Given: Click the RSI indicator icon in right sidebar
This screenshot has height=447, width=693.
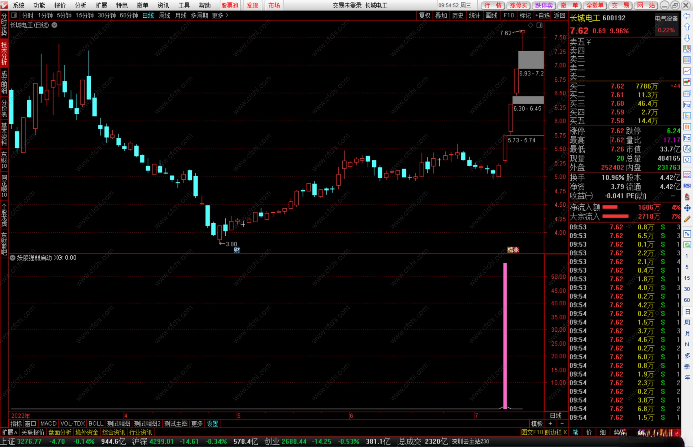Looking at the screenshot, I should coord(687,186).
